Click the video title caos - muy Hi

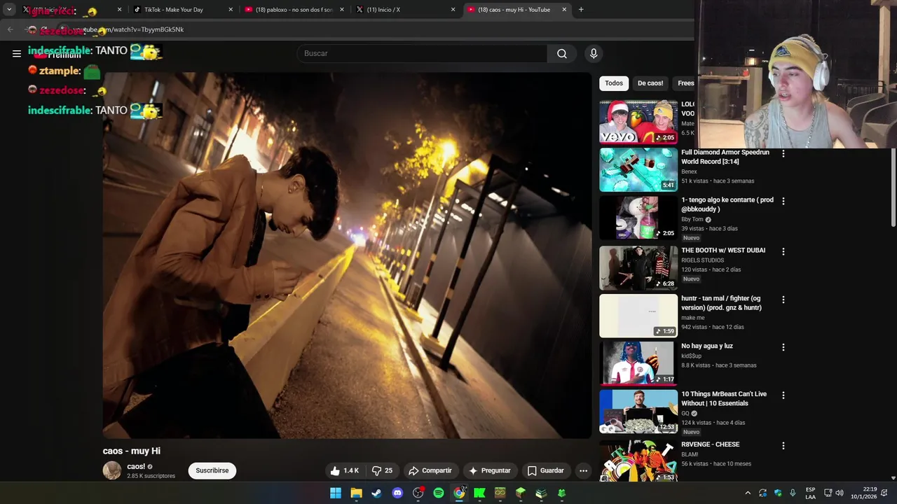tap(132, 451)
